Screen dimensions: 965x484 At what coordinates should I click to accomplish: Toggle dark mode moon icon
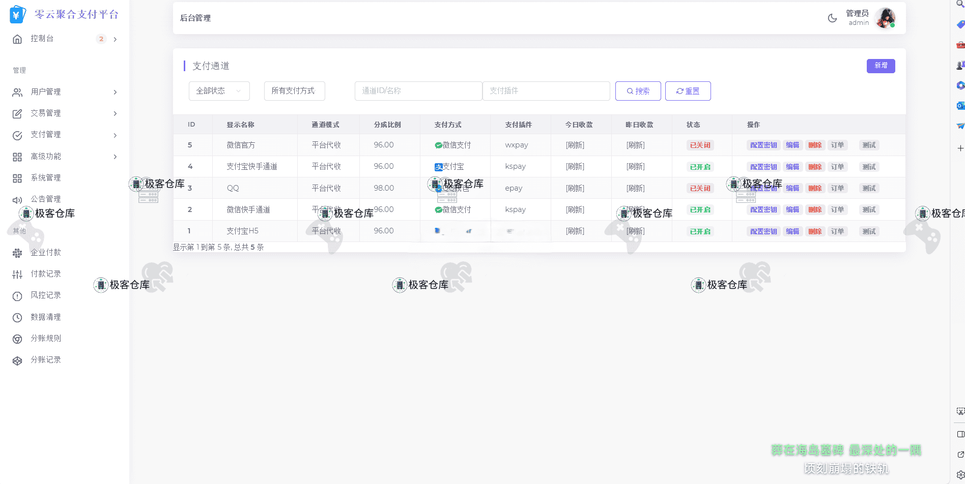(x=832, y=18)
